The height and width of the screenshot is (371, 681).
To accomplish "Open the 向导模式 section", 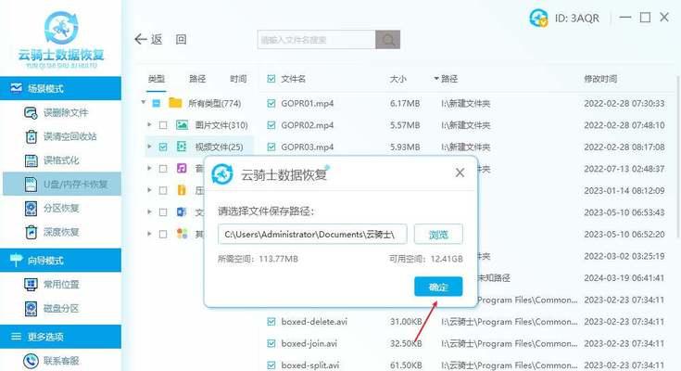I will click(61, 260).
